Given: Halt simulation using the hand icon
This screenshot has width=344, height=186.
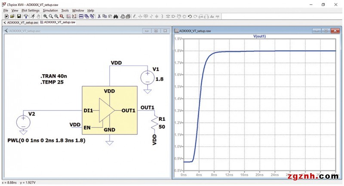Looking at the screenshot, I should point(38,16).
